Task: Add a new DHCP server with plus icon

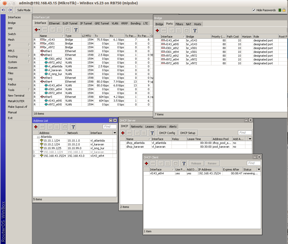Action: 123,133
